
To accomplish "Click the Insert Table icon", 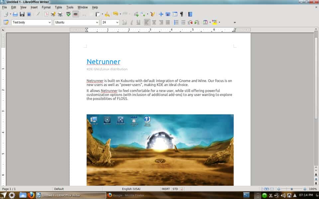I will (x=143, y=14).
